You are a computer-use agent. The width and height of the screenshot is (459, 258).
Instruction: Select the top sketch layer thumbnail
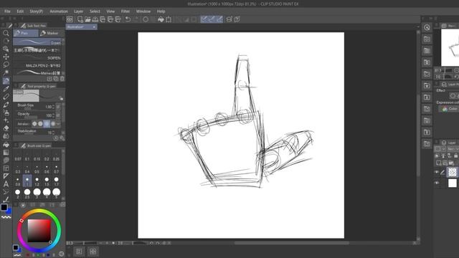click(453, 172)
